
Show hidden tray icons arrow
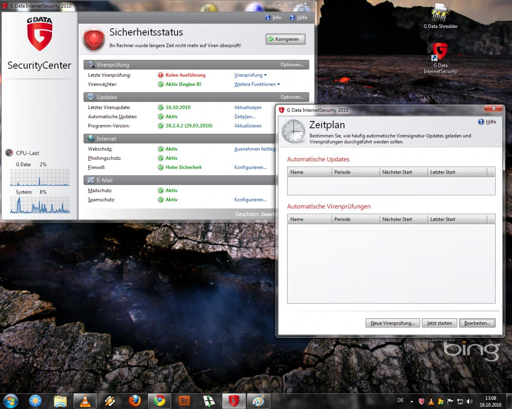click(x=412, y=401)
